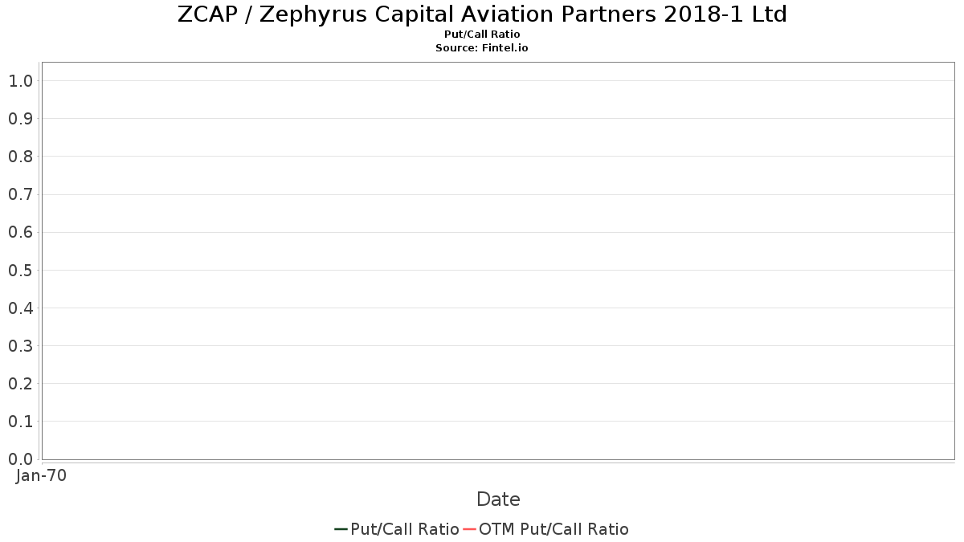Toggle the OTM Put/Call Ratio legend text

(553, 529)
